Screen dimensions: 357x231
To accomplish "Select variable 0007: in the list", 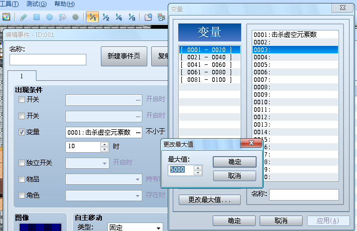I will (295, 80).
